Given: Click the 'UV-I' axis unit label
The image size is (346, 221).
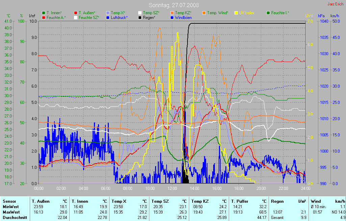Looking at the screenshot, I should click(310, 16).
